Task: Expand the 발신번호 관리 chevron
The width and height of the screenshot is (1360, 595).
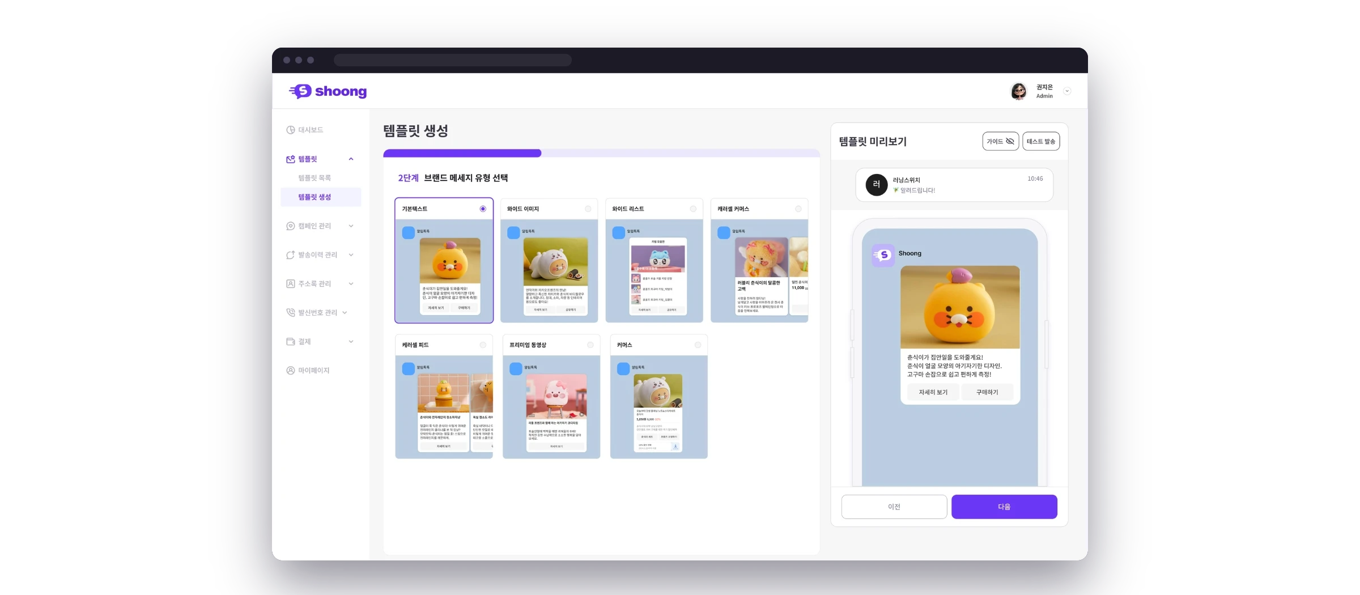Action: point(345,313)
